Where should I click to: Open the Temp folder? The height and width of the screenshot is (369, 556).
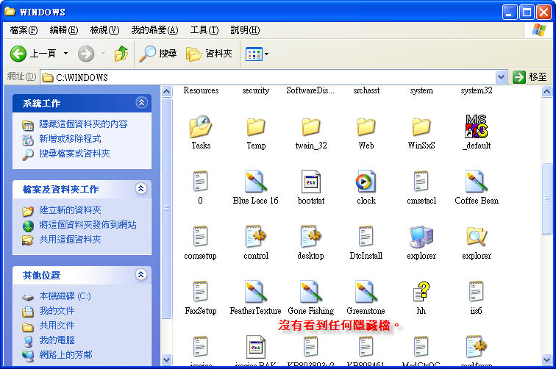pos(256,132)
